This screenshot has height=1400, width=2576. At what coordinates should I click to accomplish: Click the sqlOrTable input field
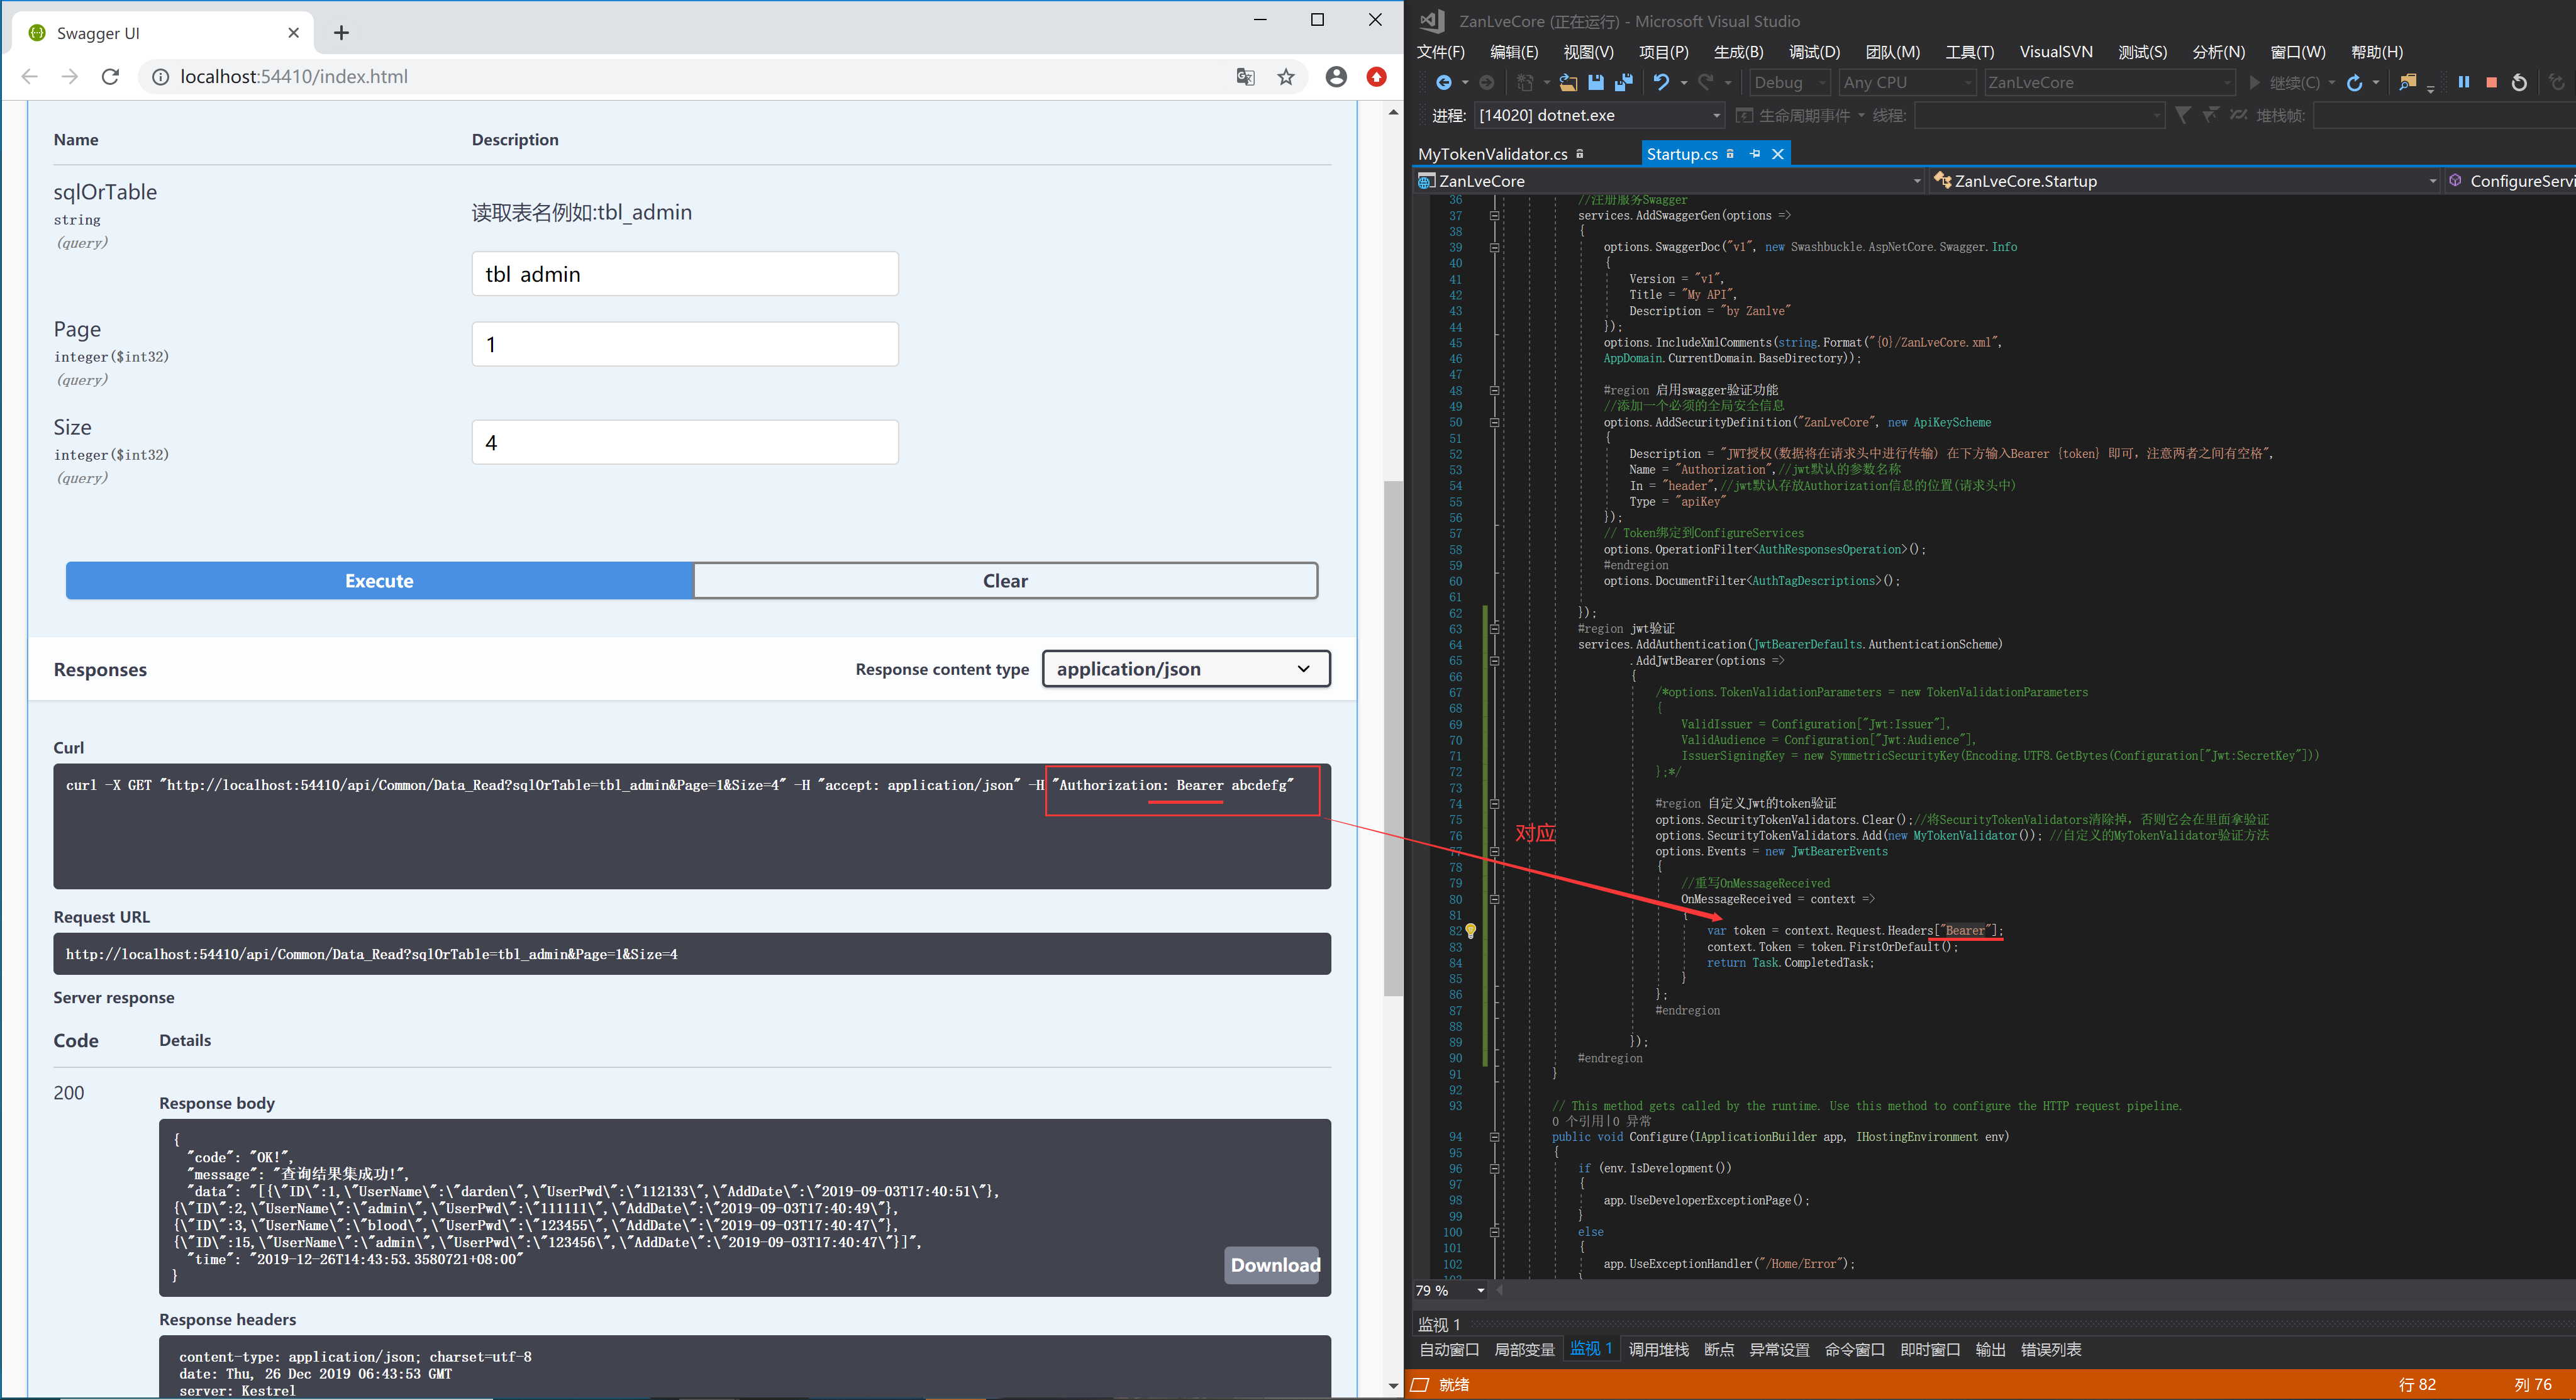coord(685,274)
